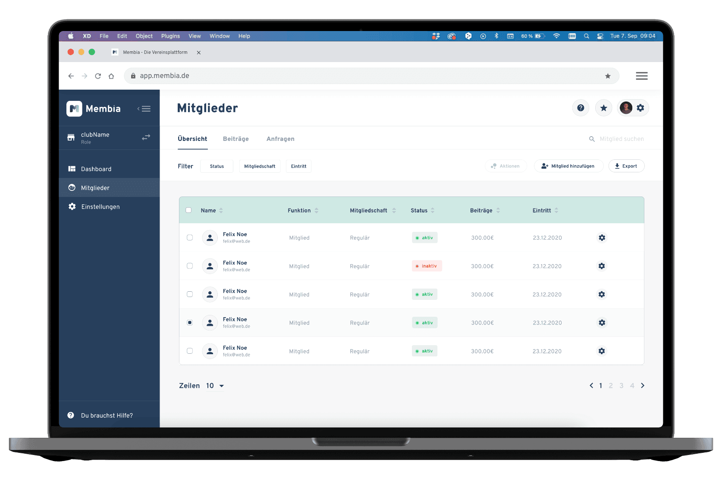Open settings gear for the last member row
This screenshot has height=502, width=722.
tap(602, 351)
